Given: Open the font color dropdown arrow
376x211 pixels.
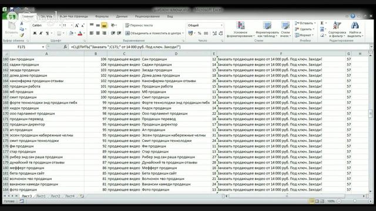Looking at the screenshot, I should click(x=84, y=33).
